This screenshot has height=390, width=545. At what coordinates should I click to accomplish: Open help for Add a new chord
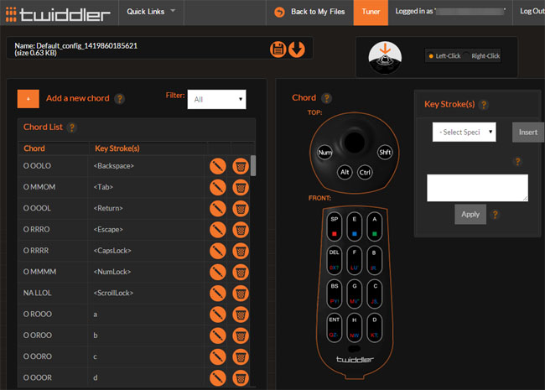(120, 99)
